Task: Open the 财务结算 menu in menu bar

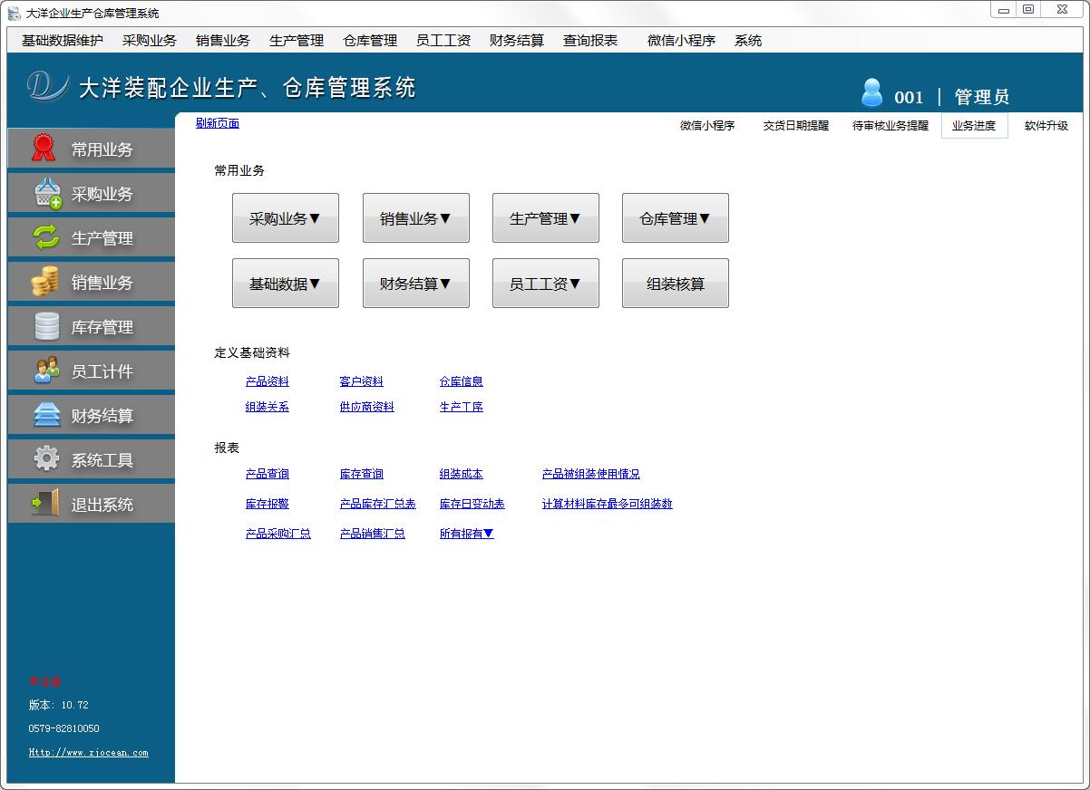Action: pos(517,41)
